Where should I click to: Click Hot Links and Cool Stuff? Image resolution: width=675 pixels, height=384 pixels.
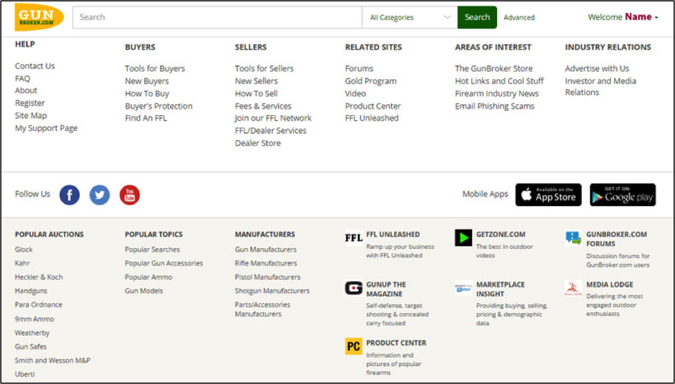499,81
